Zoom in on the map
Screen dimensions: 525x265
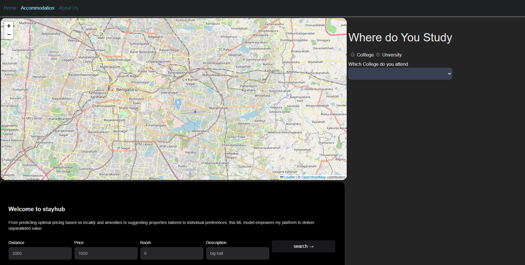(9, 26)
